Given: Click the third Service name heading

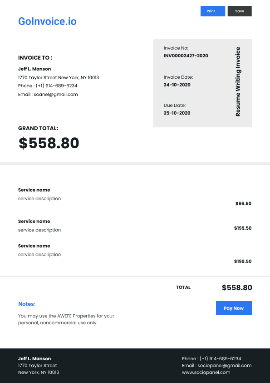Looking at the screenshot, I should [34, 246].
